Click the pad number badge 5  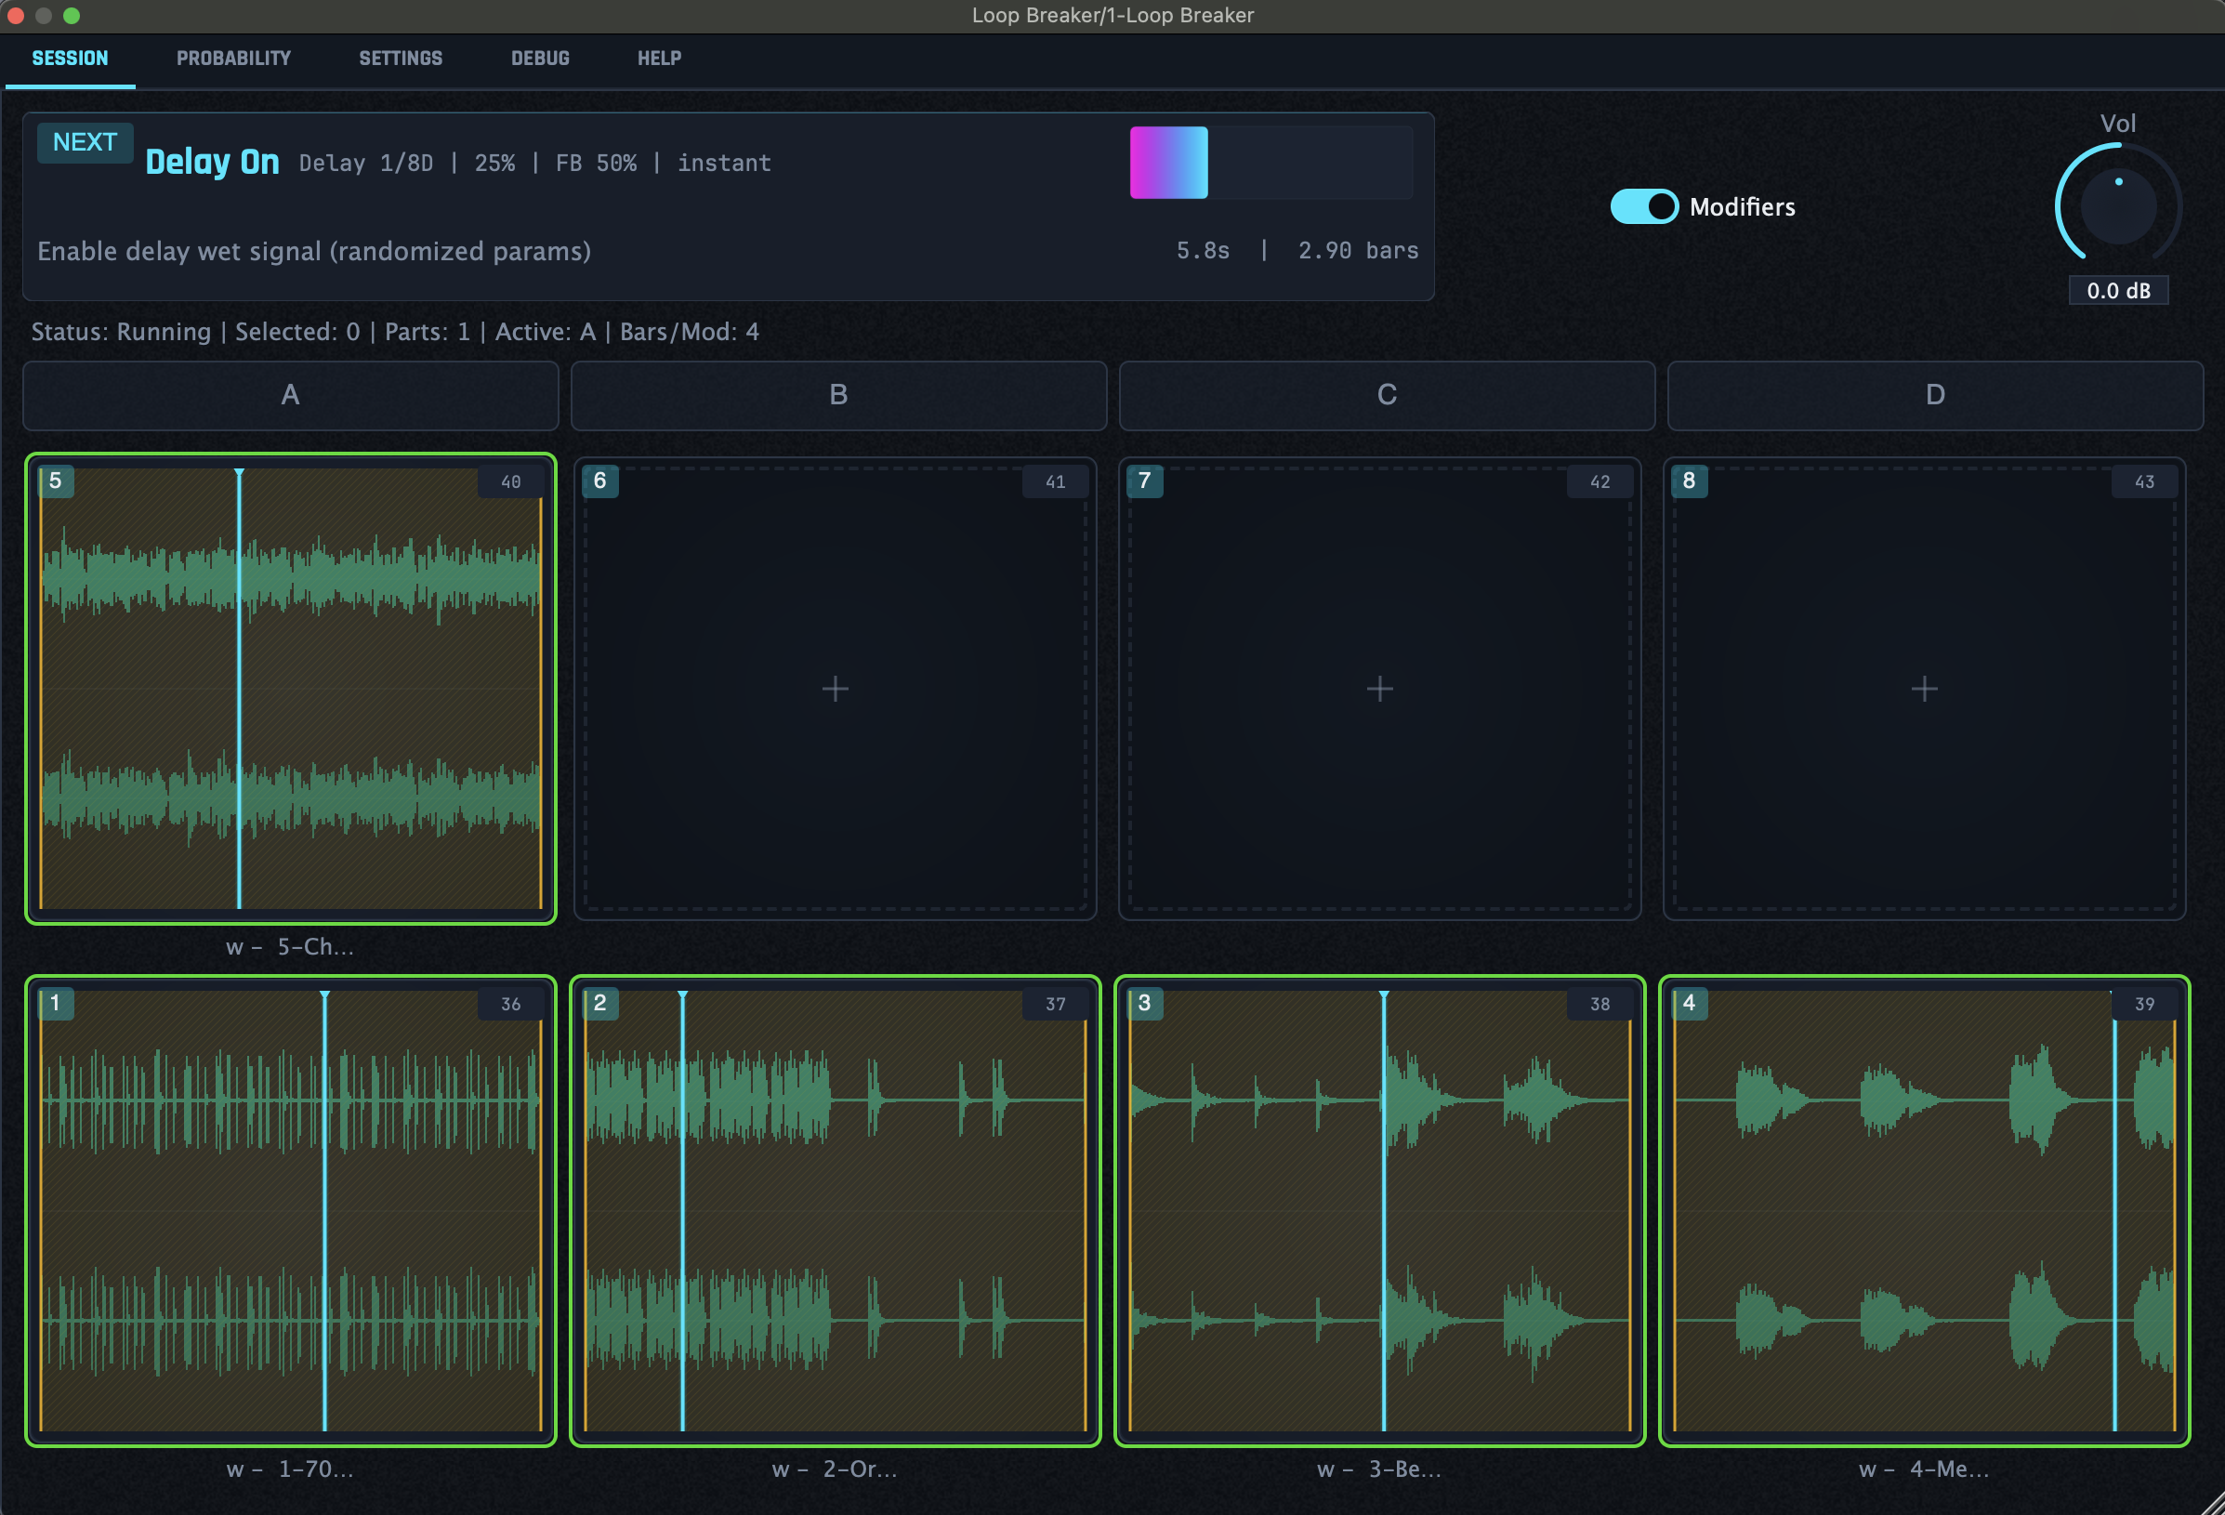tap(57, 481)
